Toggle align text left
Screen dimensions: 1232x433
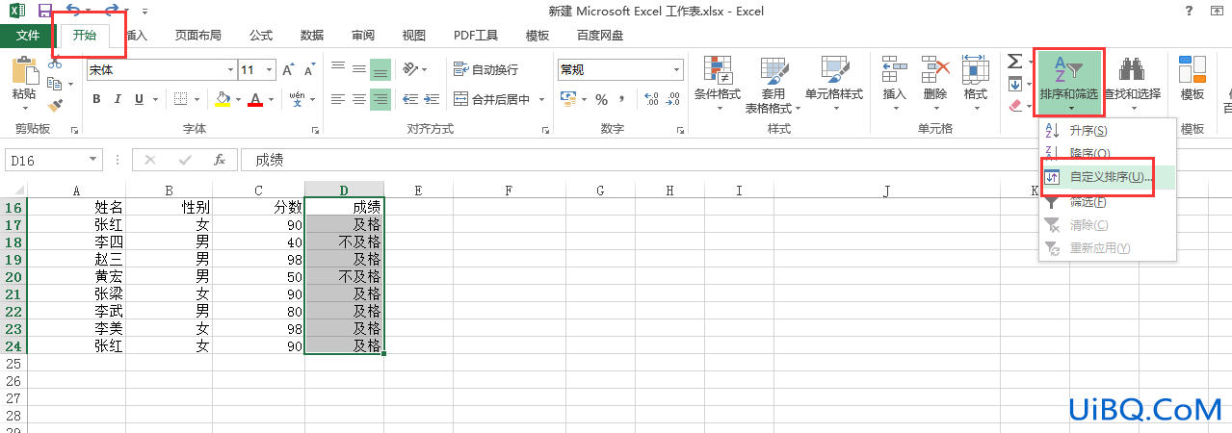338,99
